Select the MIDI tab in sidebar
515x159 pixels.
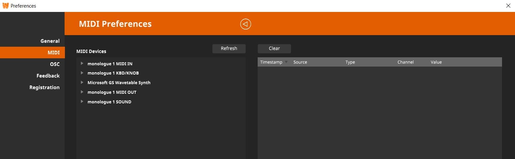[53, 53]
